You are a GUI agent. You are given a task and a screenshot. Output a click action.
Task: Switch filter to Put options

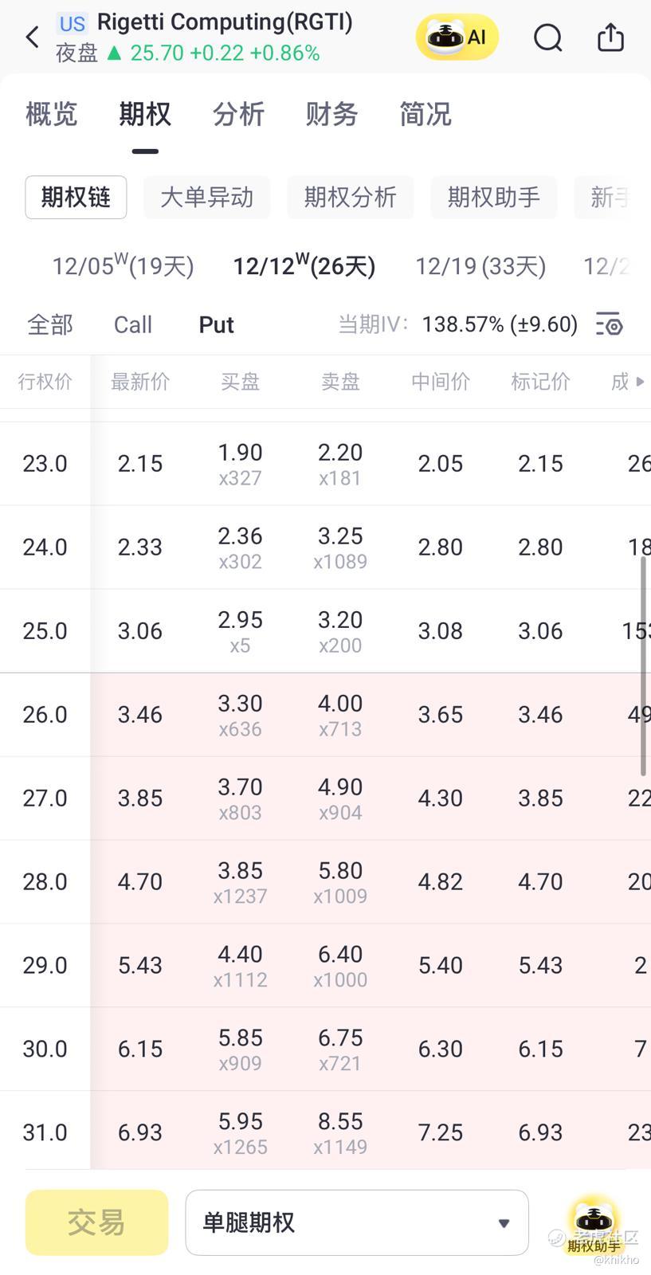(x=216, y=324)
